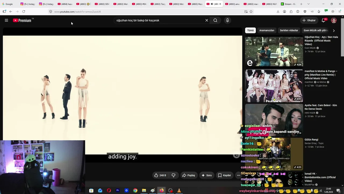Go back in the browser
Viewport: 344px width, 194px height.
pyautogui.click(x=11, y=12)
